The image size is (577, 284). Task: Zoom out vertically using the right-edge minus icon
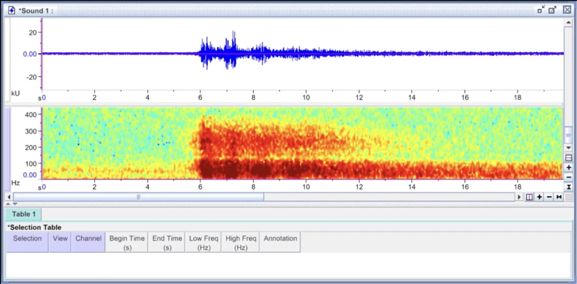point(569,177)
